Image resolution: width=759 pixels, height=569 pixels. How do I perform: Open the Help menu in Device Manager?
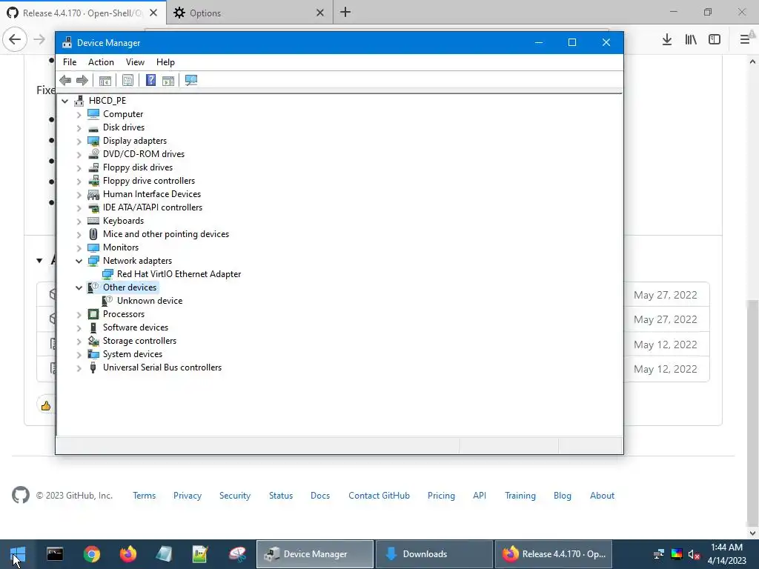click(165, 62)
